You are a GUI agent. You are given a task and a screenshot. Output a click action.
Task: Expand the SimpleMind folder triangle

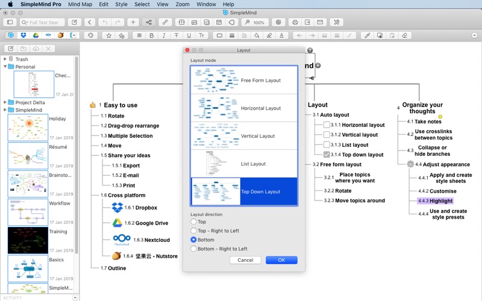5,110
